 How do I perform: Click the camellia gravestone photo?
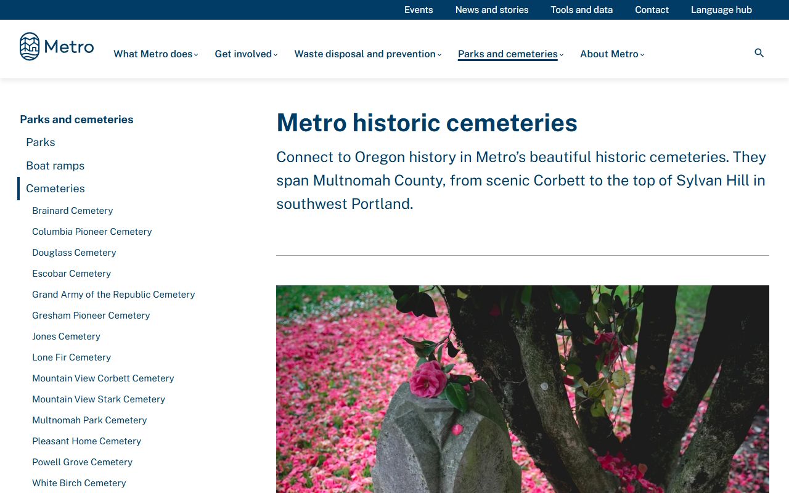point(523,389)
